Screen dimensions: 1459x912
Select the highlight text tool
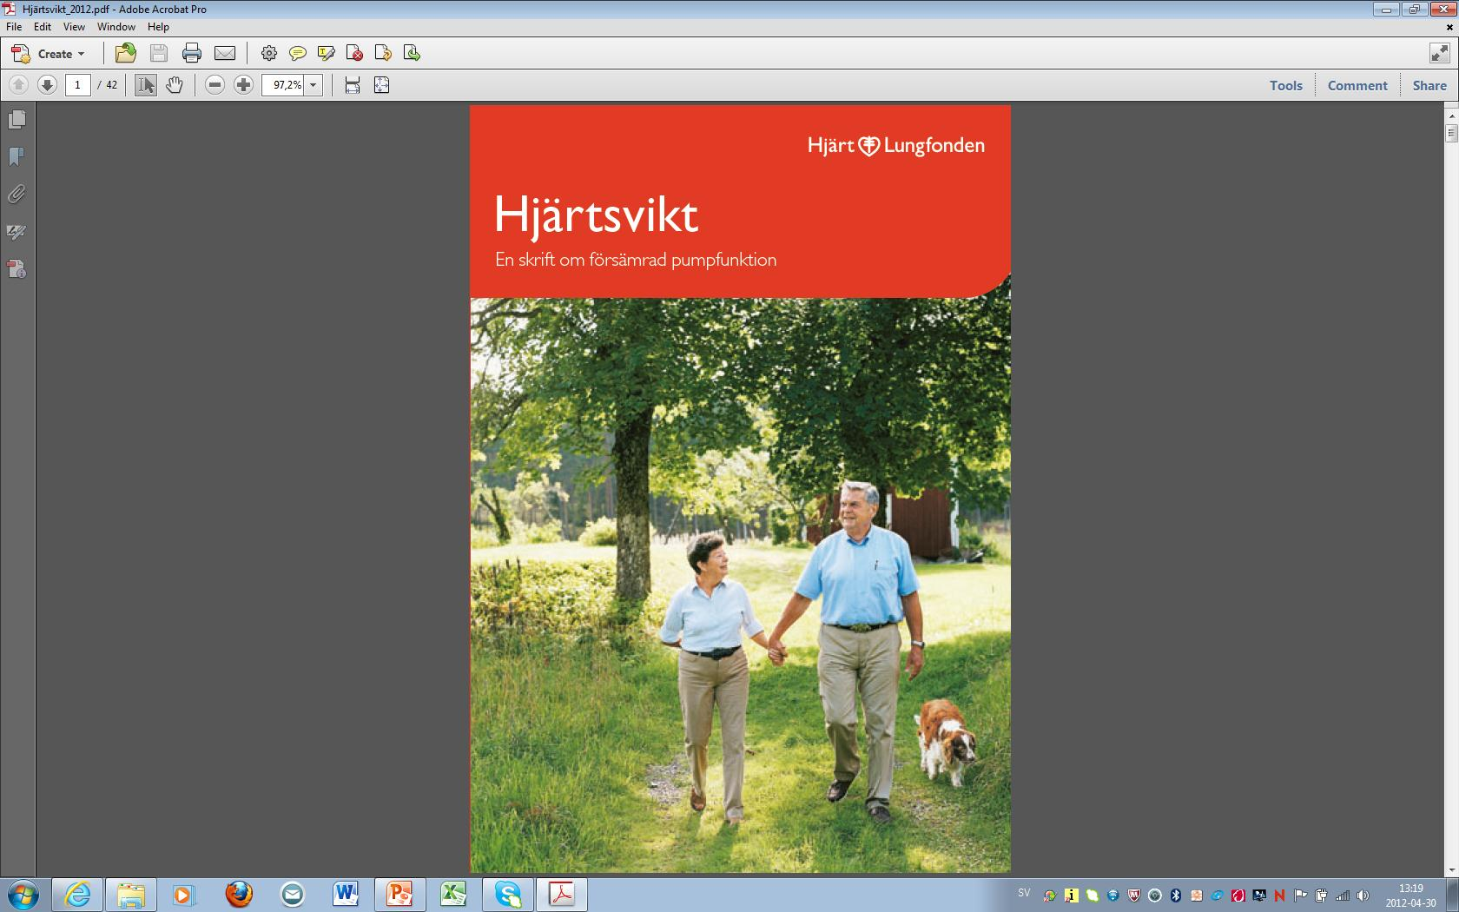[327, 54]
